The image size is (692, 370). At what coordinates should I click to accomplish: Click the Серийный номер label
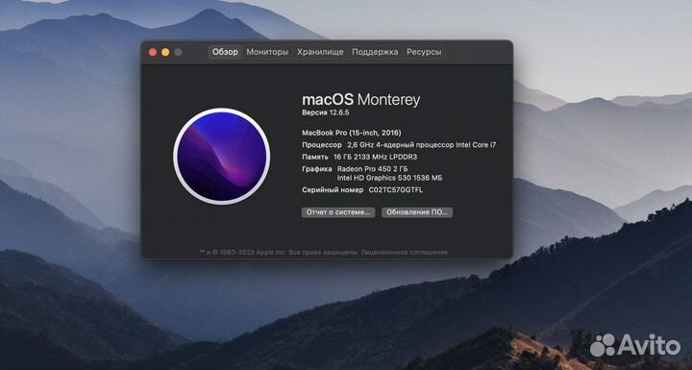333,190
